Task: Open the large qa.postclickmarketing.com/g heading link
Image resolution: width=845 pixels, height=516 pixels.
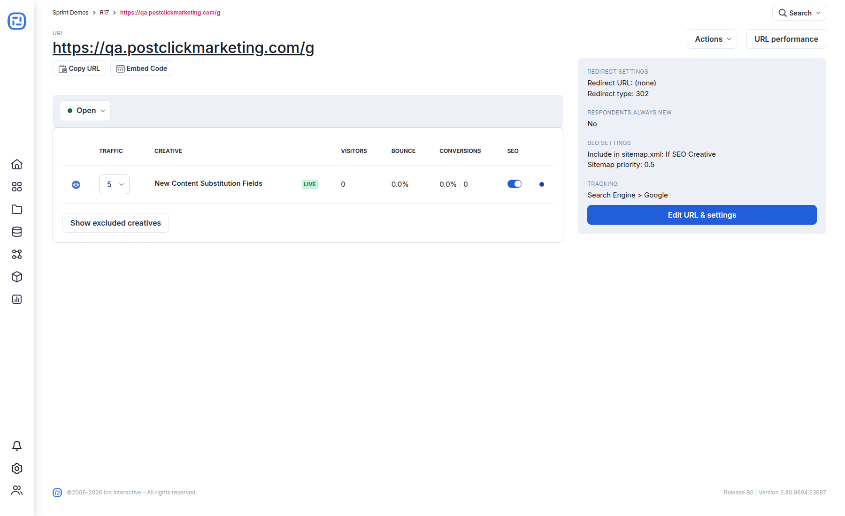Action: (183, 48)
